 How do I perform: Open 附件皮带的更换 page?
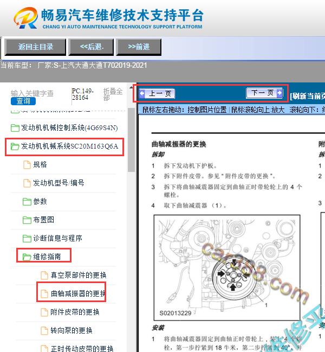point(75,312)
